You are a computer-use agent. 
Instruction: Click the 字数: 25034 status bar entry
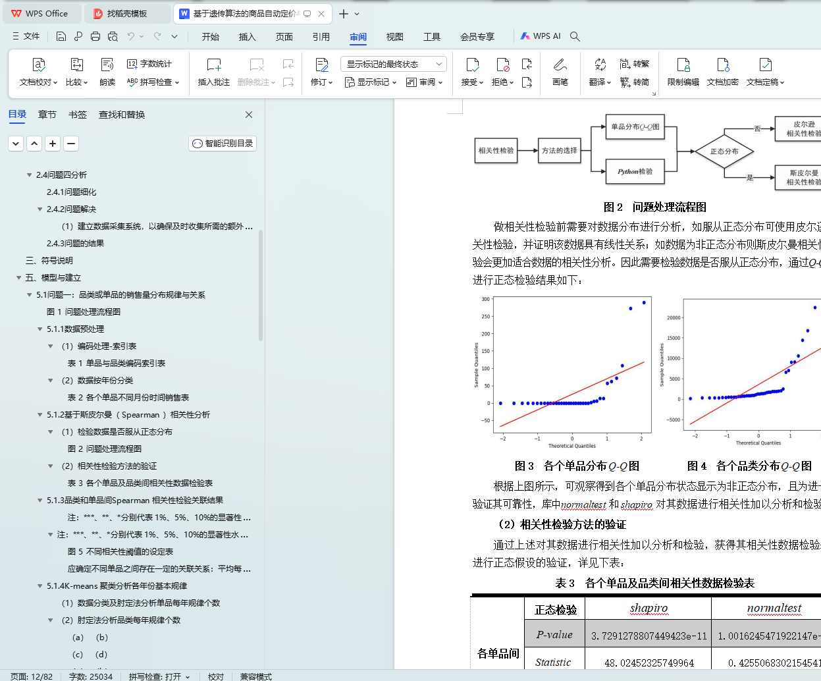point(91,676)
